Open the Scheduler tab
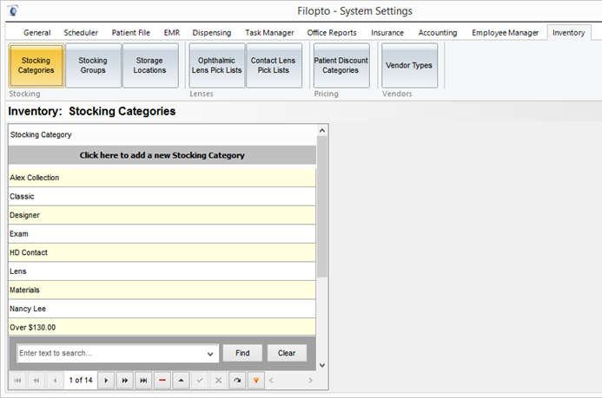This screenshot has width=602, height=398. (x=81, y=33)
